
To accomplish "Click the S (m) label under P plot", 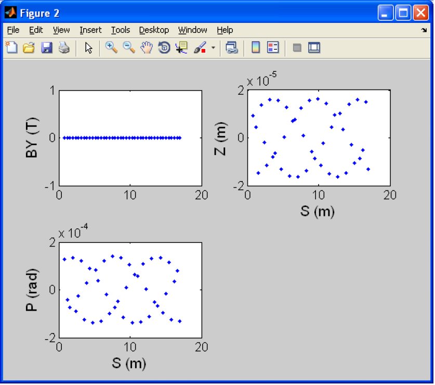I will pyautogui.click(x=129, y=363).
